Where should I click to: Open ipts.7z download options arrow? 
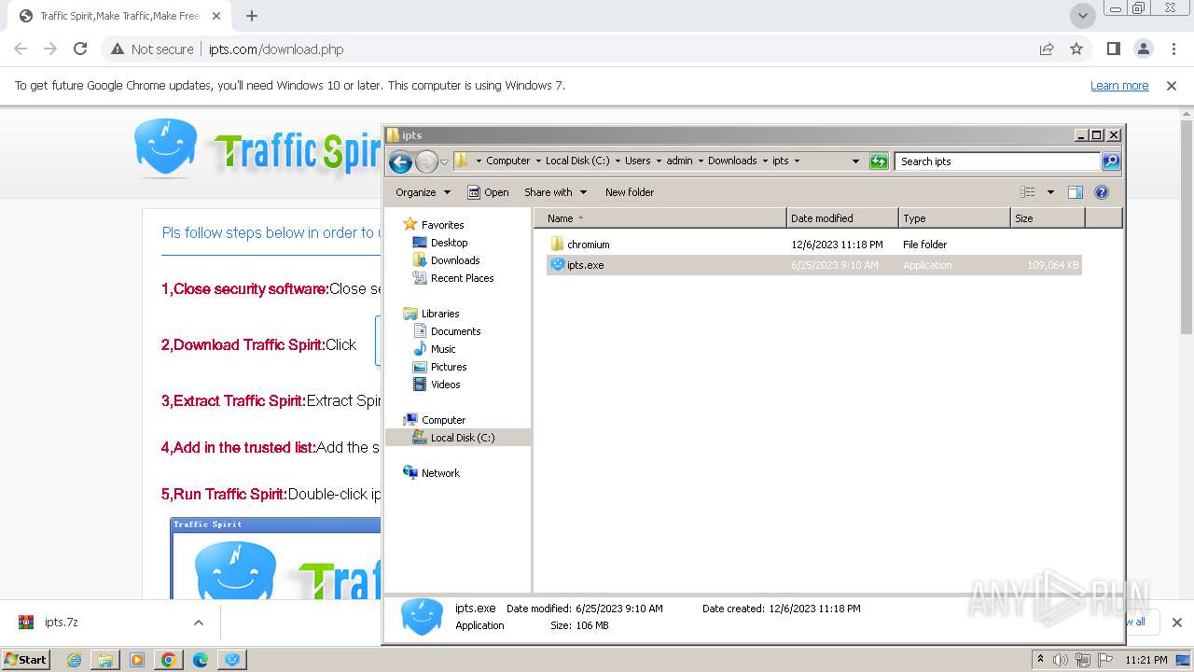coord(198,623)
